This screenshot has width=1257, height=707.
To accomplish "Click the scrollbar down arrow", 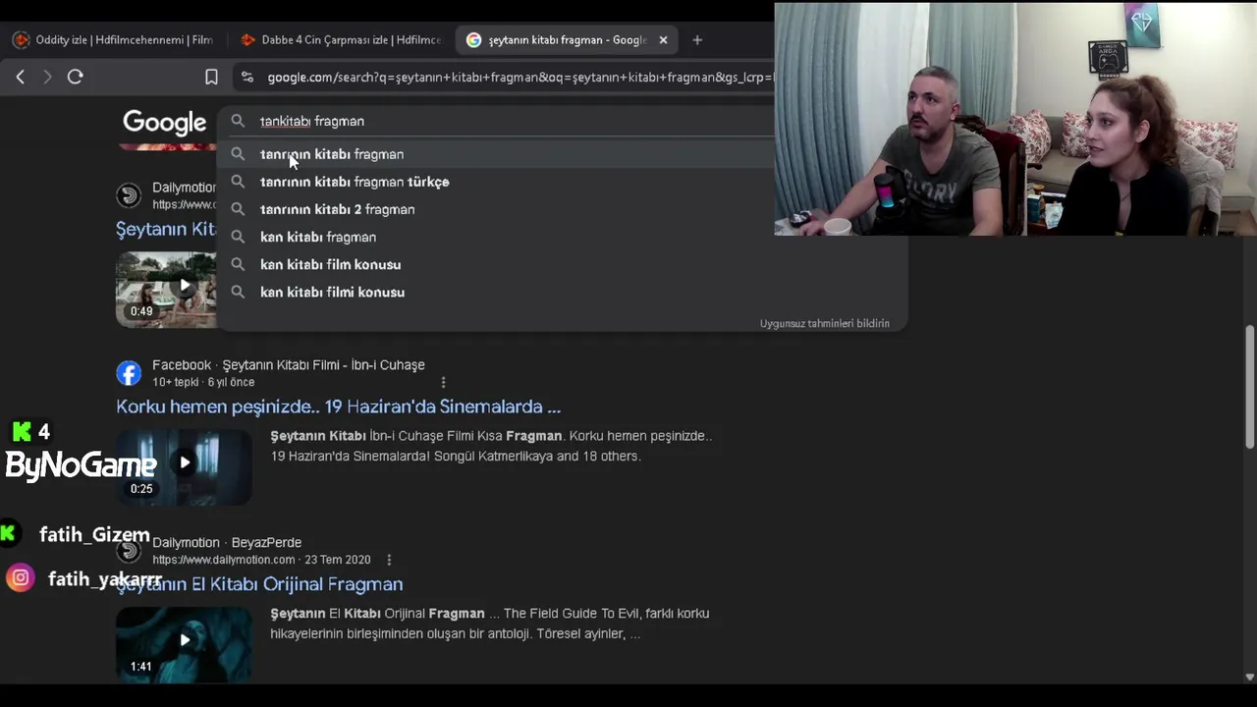I will click(x=1250, y=677).
